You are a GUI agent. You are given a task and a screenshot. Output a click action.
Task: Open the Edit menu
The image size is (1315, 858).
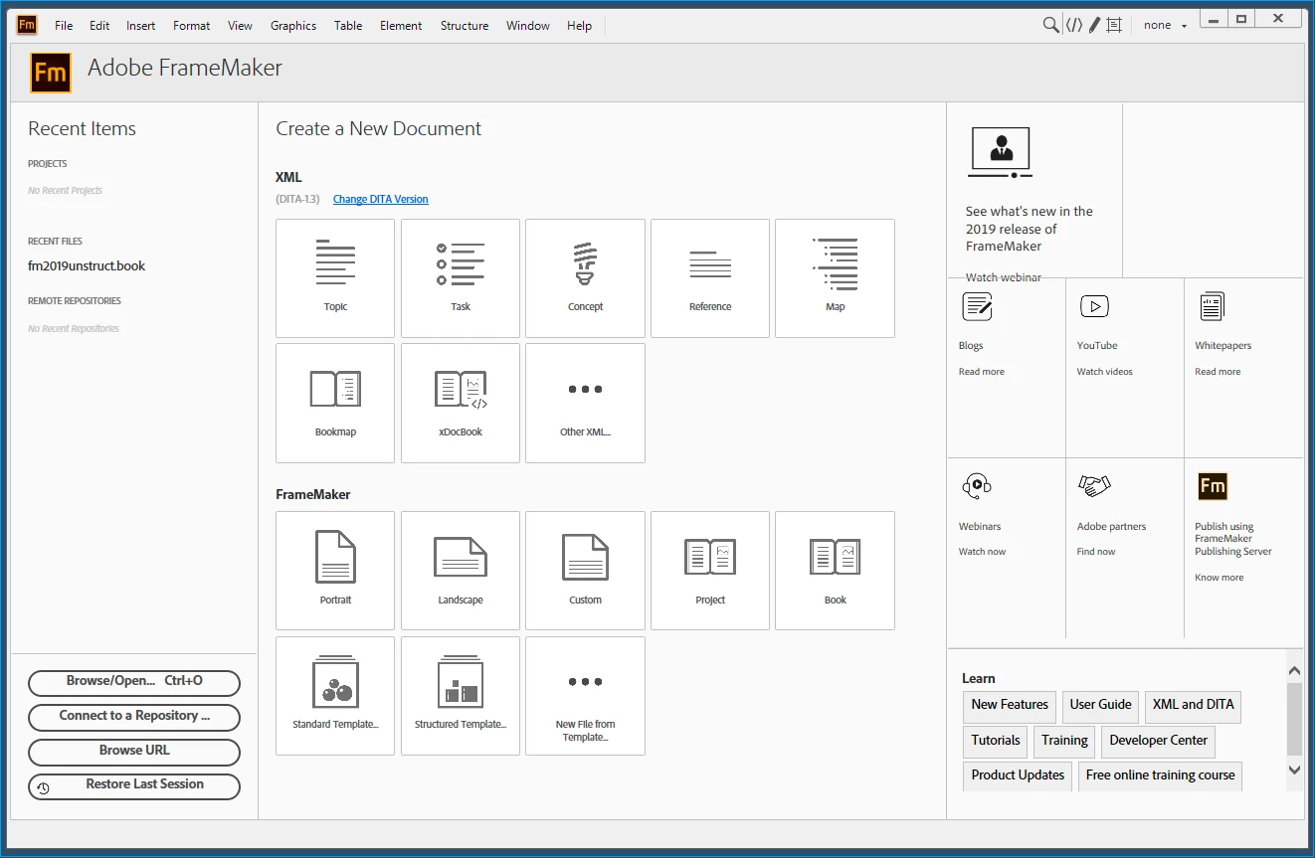pos(99,26)
